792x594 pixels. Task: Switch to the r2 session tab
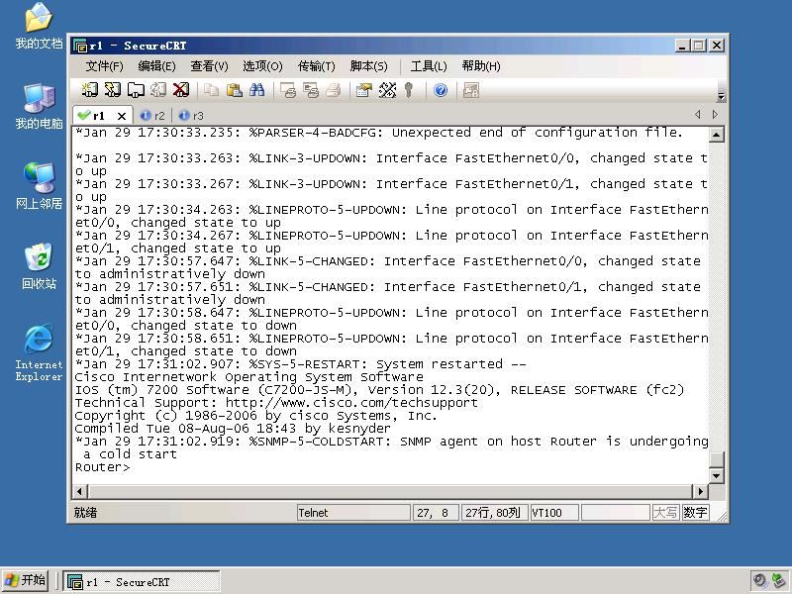[x=153, y=116]
